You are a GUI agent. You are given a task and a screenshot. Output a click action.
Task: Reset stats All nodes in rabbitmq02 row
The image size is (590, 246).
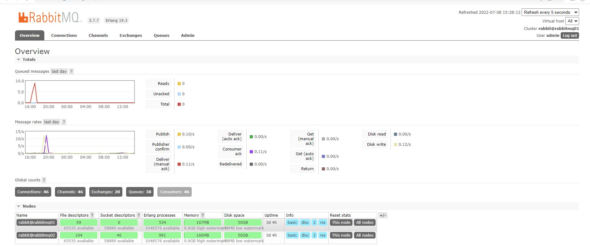pyautogui.click(x=365, y=235)
